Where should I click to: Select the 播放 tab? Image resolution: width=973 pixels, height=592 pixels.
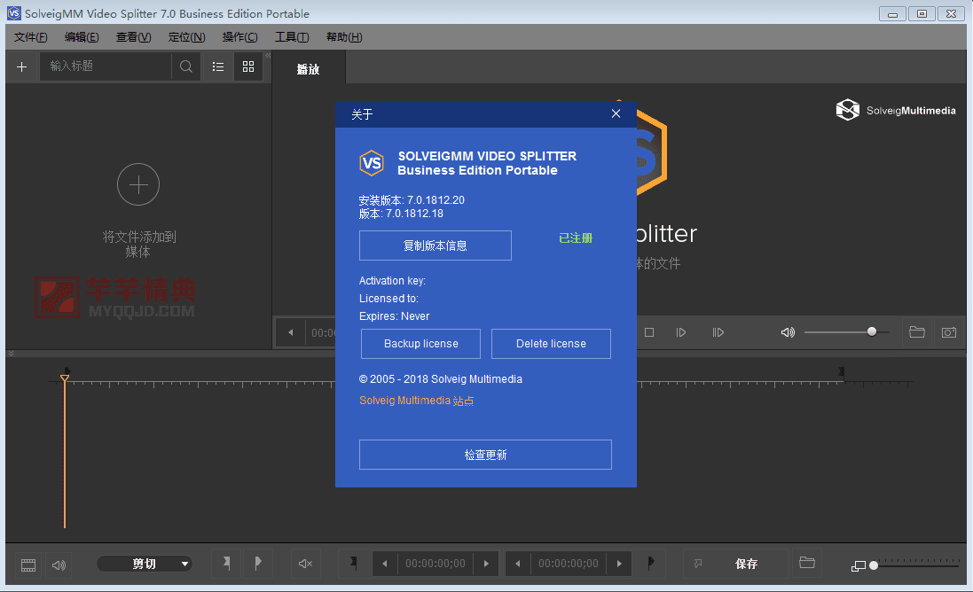309,69
